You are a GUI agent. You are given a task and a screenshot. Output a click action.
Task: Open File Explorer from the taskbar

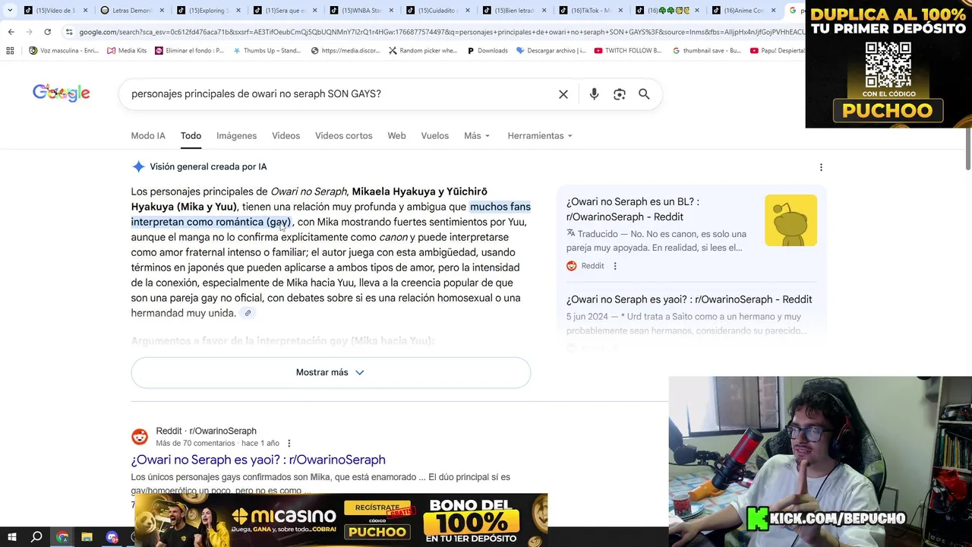[x=87, y=537]
